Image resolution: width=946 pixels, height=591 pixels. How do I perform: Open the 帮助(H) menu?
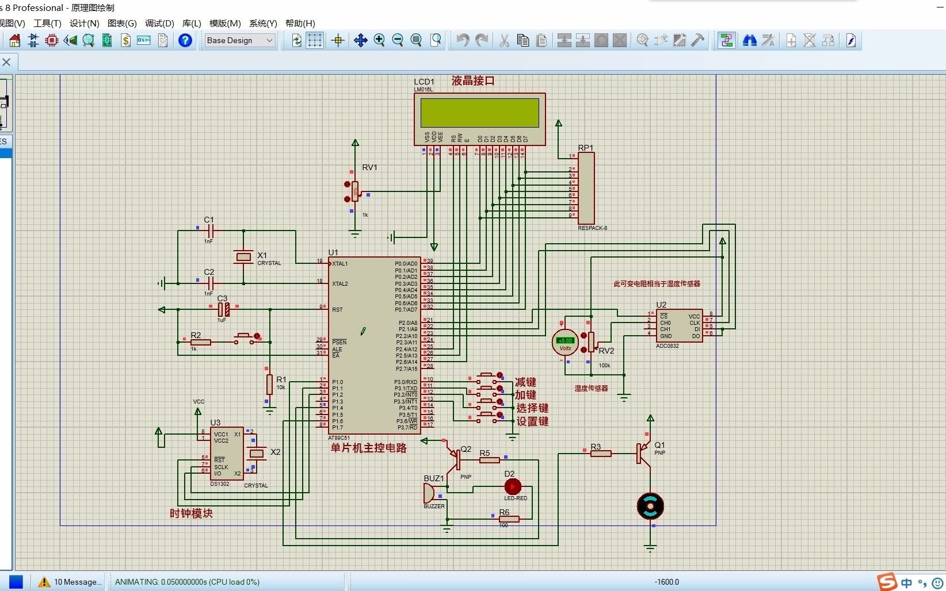tap(300, 24)
